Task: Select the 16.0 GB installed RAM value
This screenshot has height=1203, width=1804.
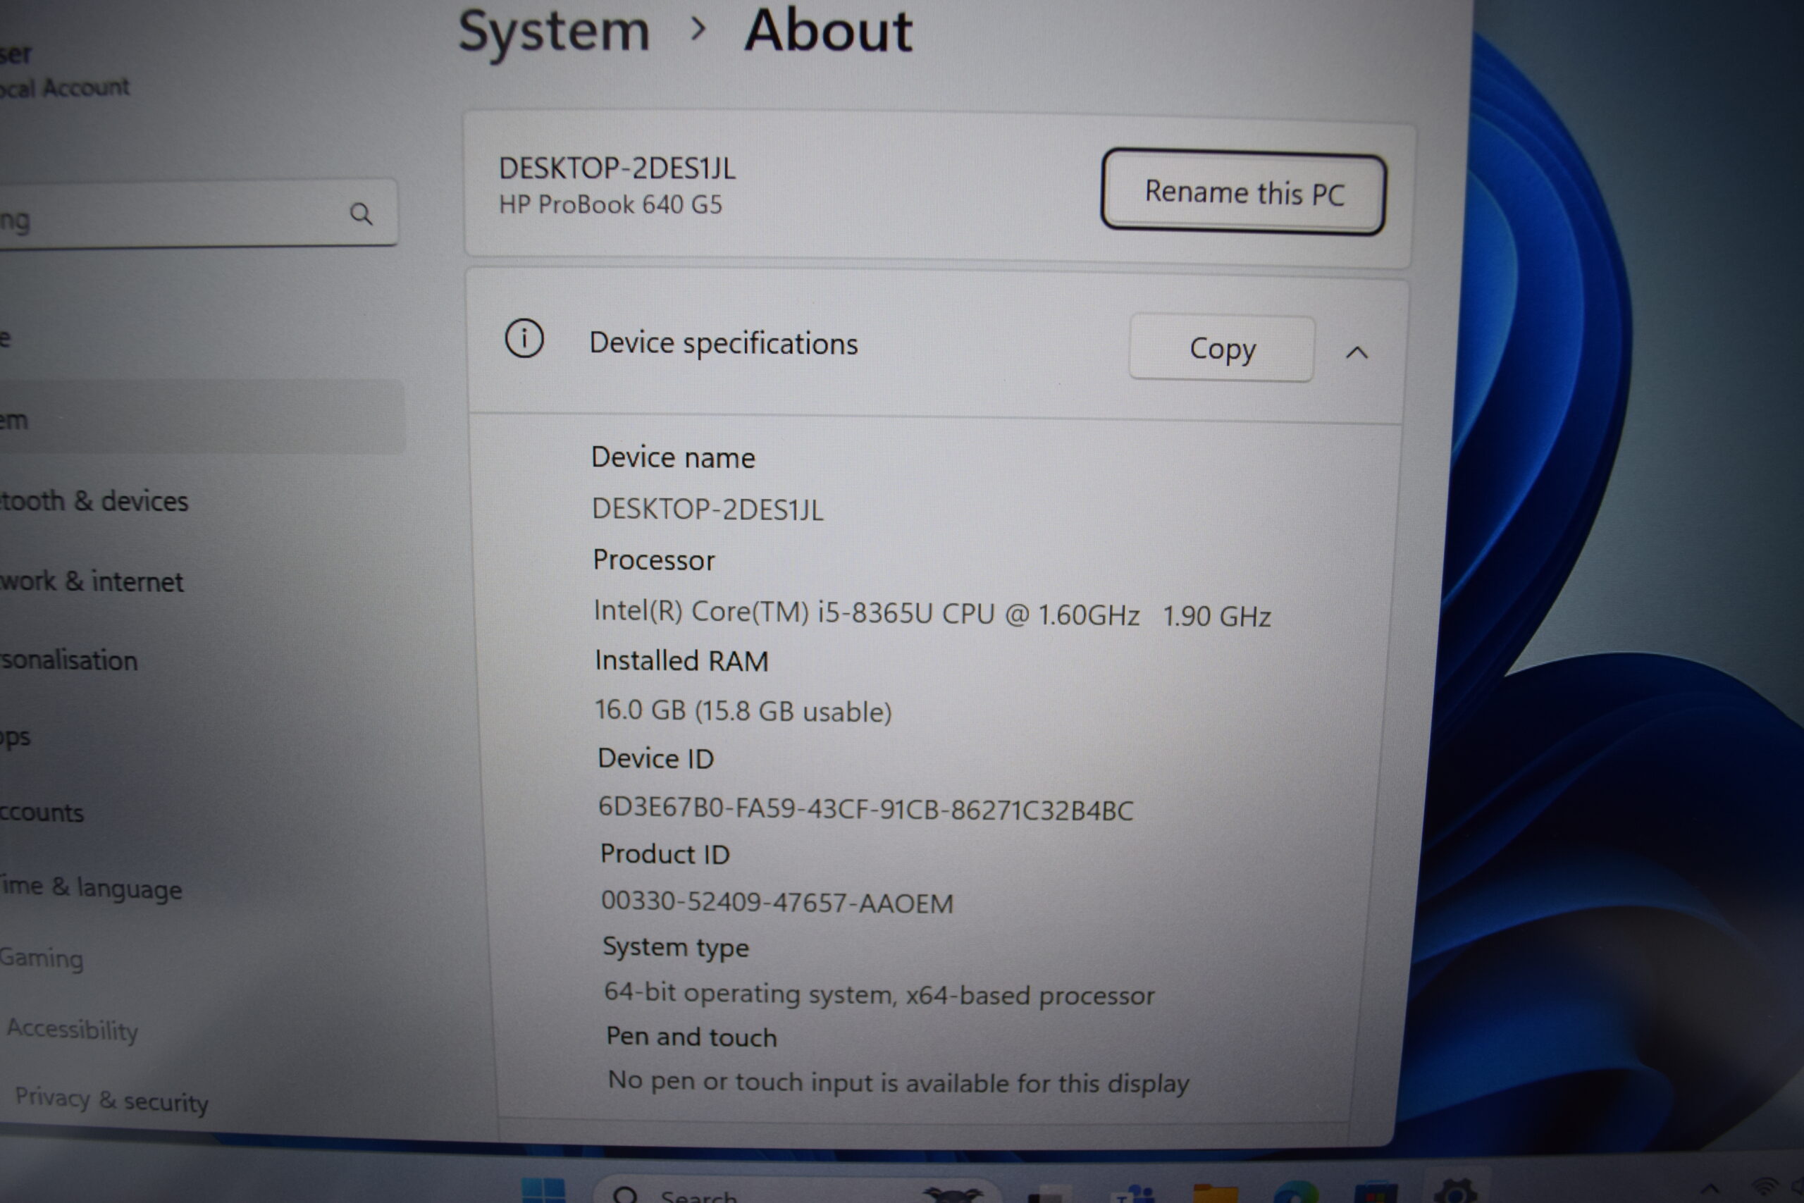Action: 743,711
